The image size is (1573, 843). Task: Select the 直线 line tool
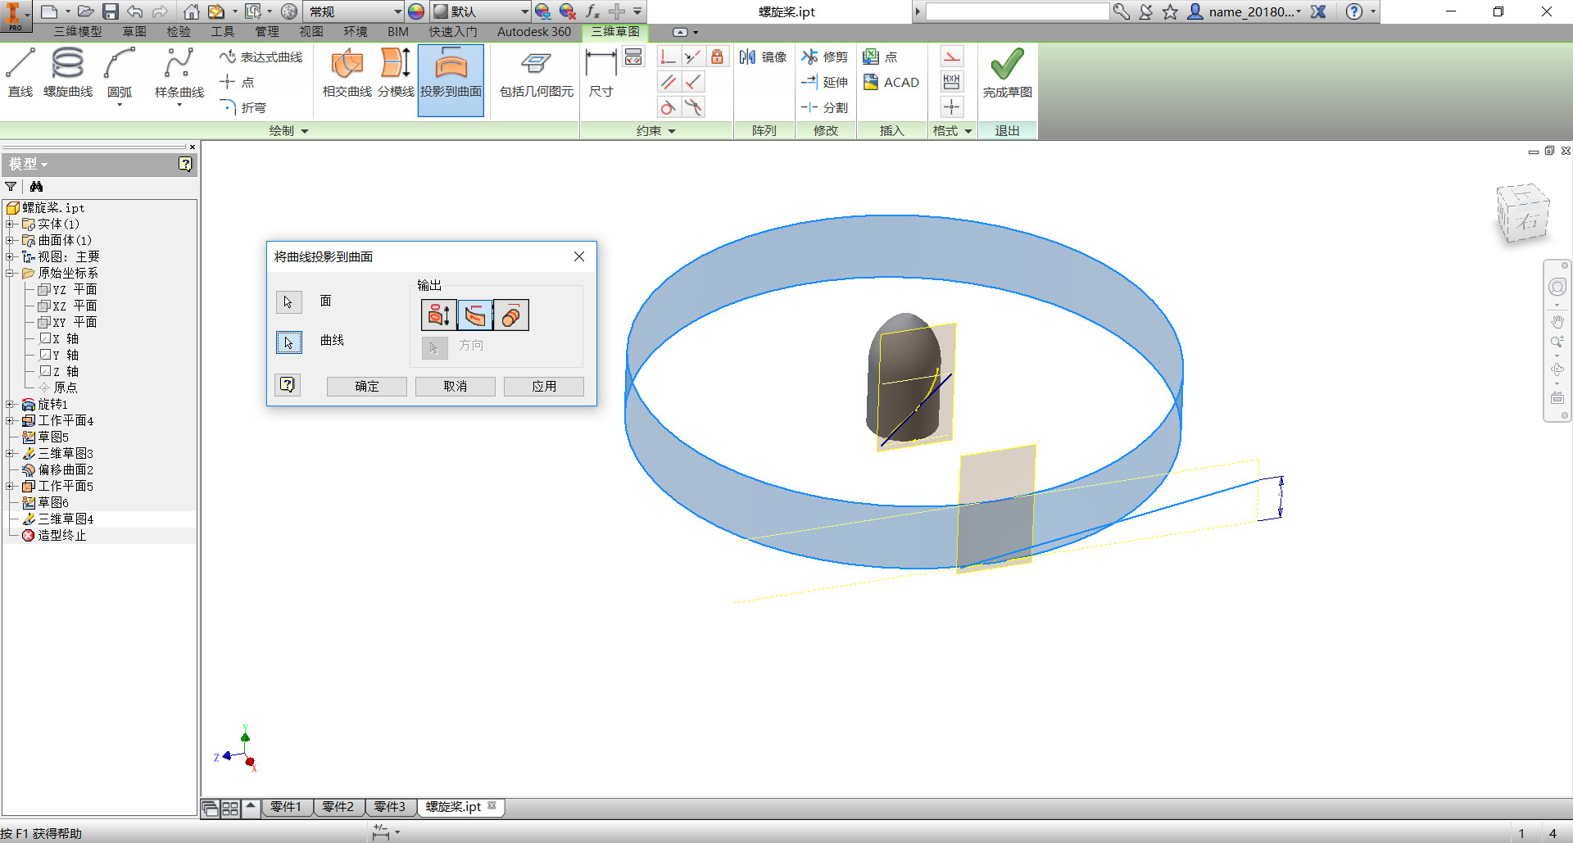tap(20, 72)
